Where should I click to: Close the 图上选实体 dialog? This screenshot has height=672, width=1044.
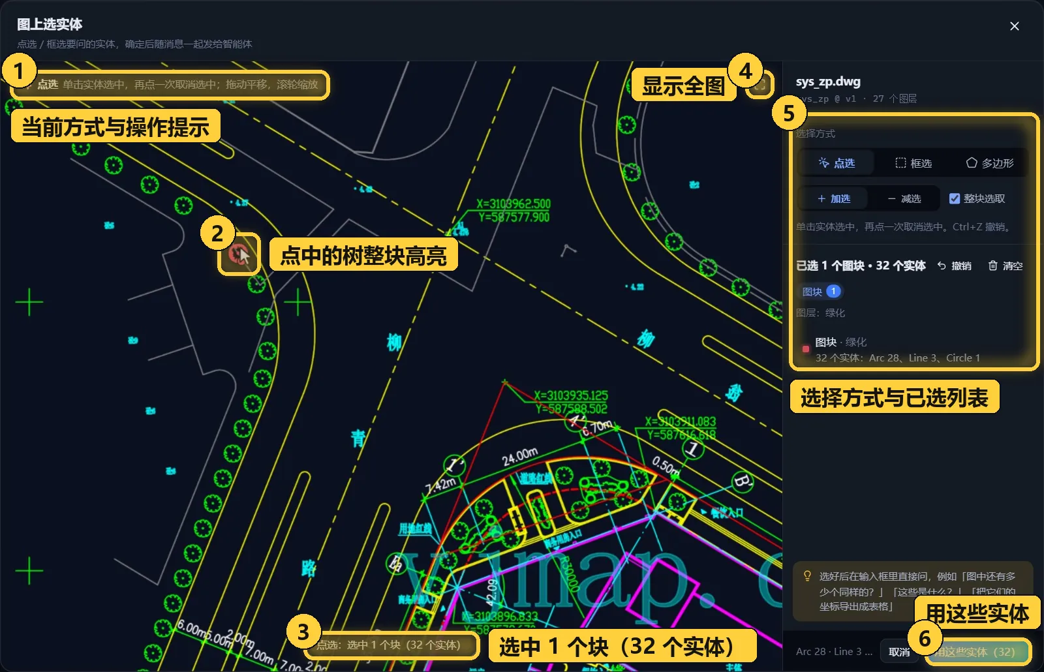(1014, 26)
